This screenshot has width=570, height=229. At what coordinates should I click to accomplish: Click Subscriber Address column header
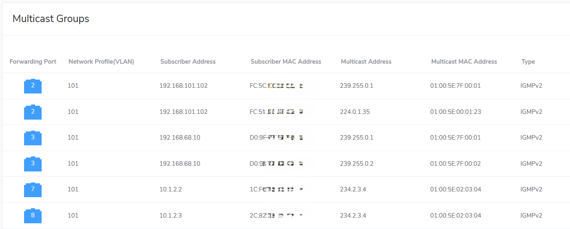point(188,62)
